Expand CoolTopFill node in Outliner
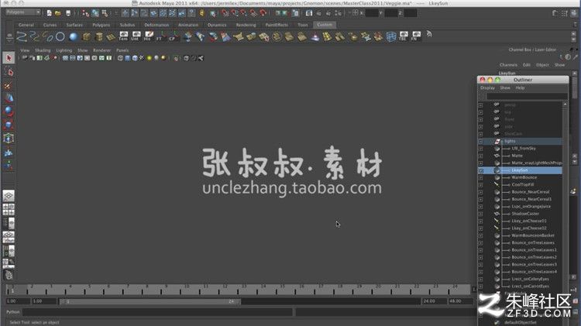This screenshot has height=326, width=581. pyautogui.click(x=480, y=185)
